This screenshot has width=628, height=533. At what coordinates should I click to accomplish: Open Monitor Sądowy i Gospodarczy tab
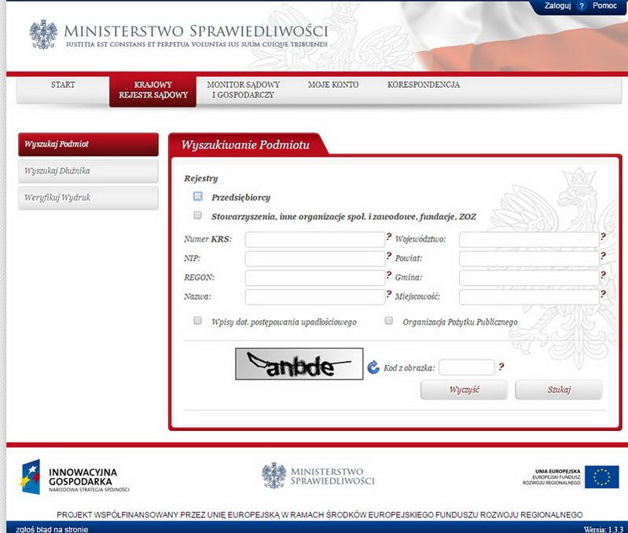coord(243,90)
